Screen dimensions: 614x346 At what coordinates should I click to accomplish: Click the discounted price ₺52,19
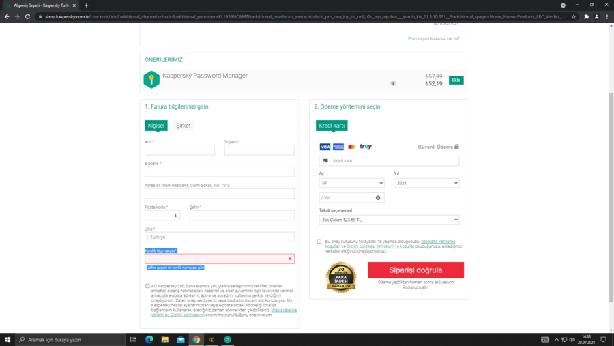click(433, 83)
